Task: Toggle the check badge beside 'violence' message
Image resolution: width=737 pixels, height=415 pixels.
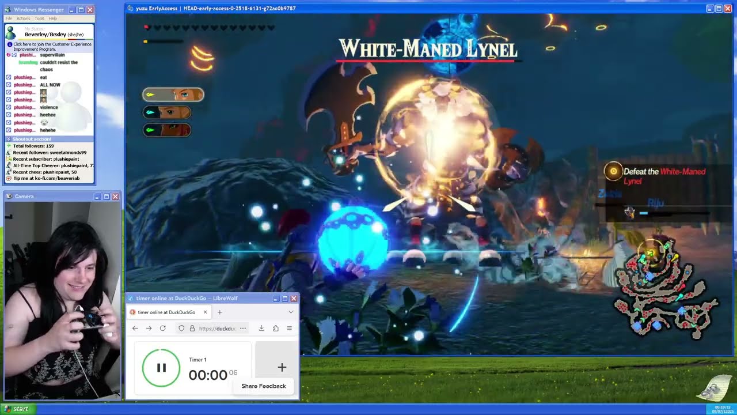Action: [9, 107]
